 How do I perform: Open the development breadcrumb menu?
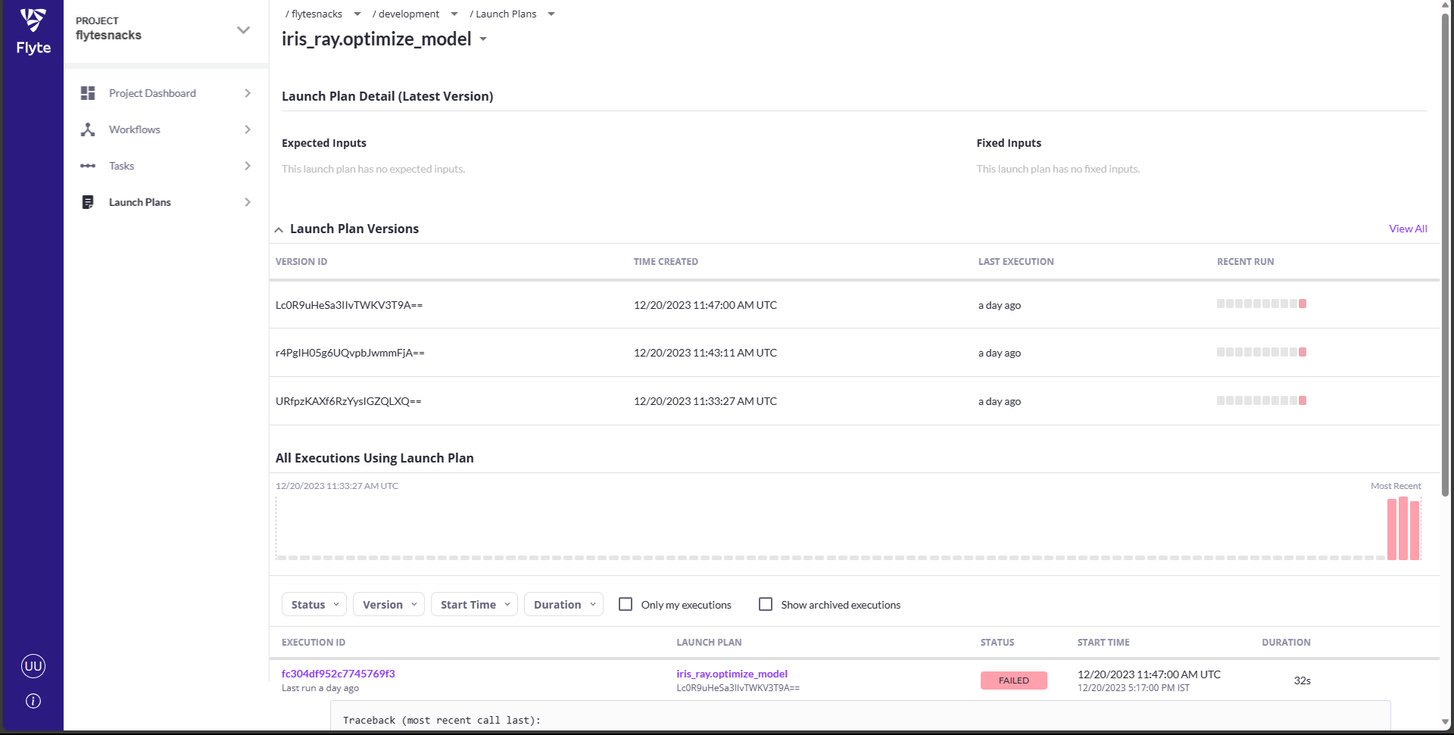pos(454,14)
